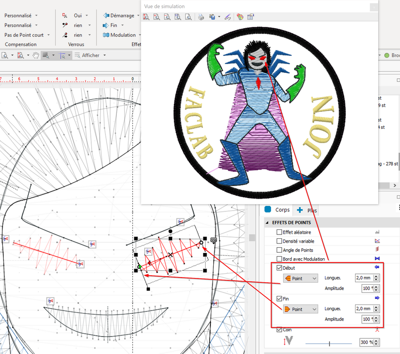Click the zoom-to-page icon in simulation view
This screenshot has height=354, width=400.
pyautogui.click(x=188, y=17)
